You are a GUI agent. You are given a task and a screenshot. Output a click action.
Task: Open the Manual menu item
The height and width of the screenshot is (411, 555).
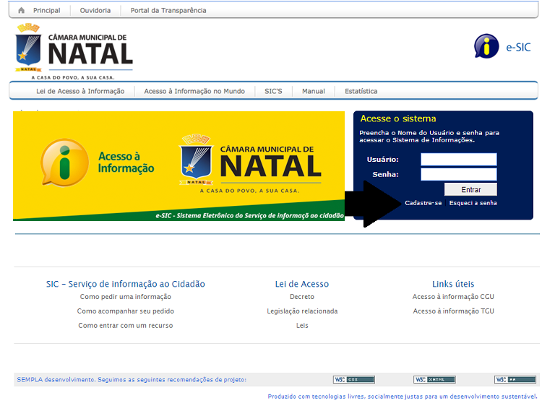(313, 91)
